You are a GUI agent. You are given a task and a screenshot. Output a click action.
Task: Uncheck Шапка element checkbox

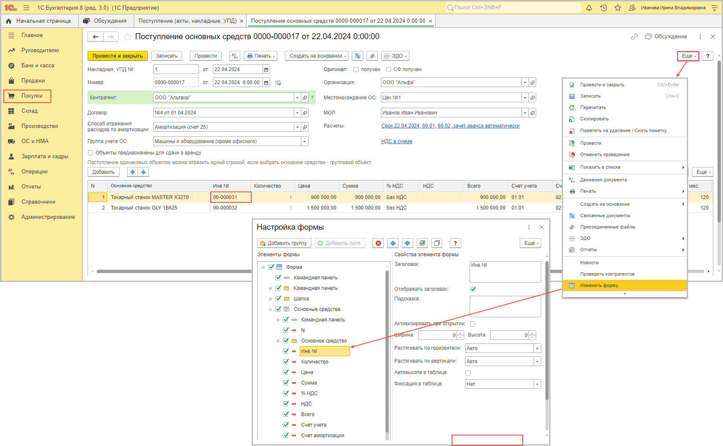click(278, 299)
